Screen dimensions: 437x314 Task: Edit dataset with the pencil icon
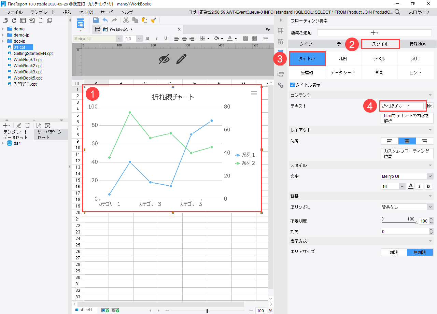tap(19, 125)
